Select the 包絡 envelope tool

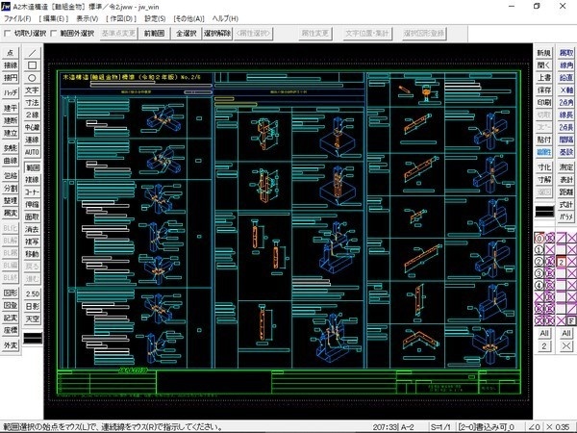click(11, 176)
